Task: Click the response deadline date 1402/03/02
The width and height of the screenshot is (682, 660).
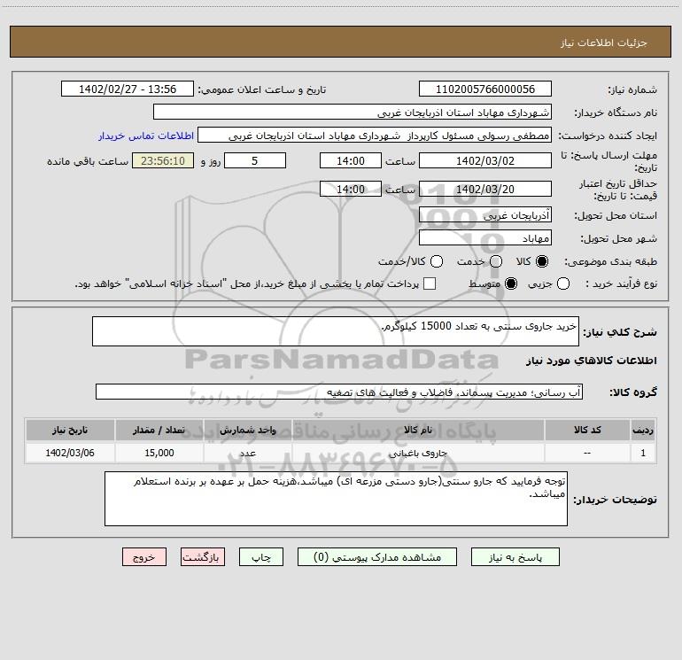Action: 485,161
